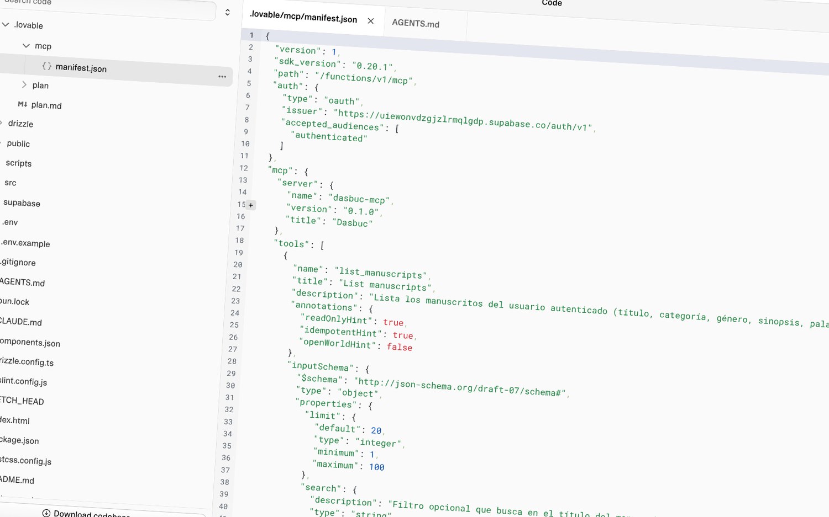Select the .env file

point(10,222)
